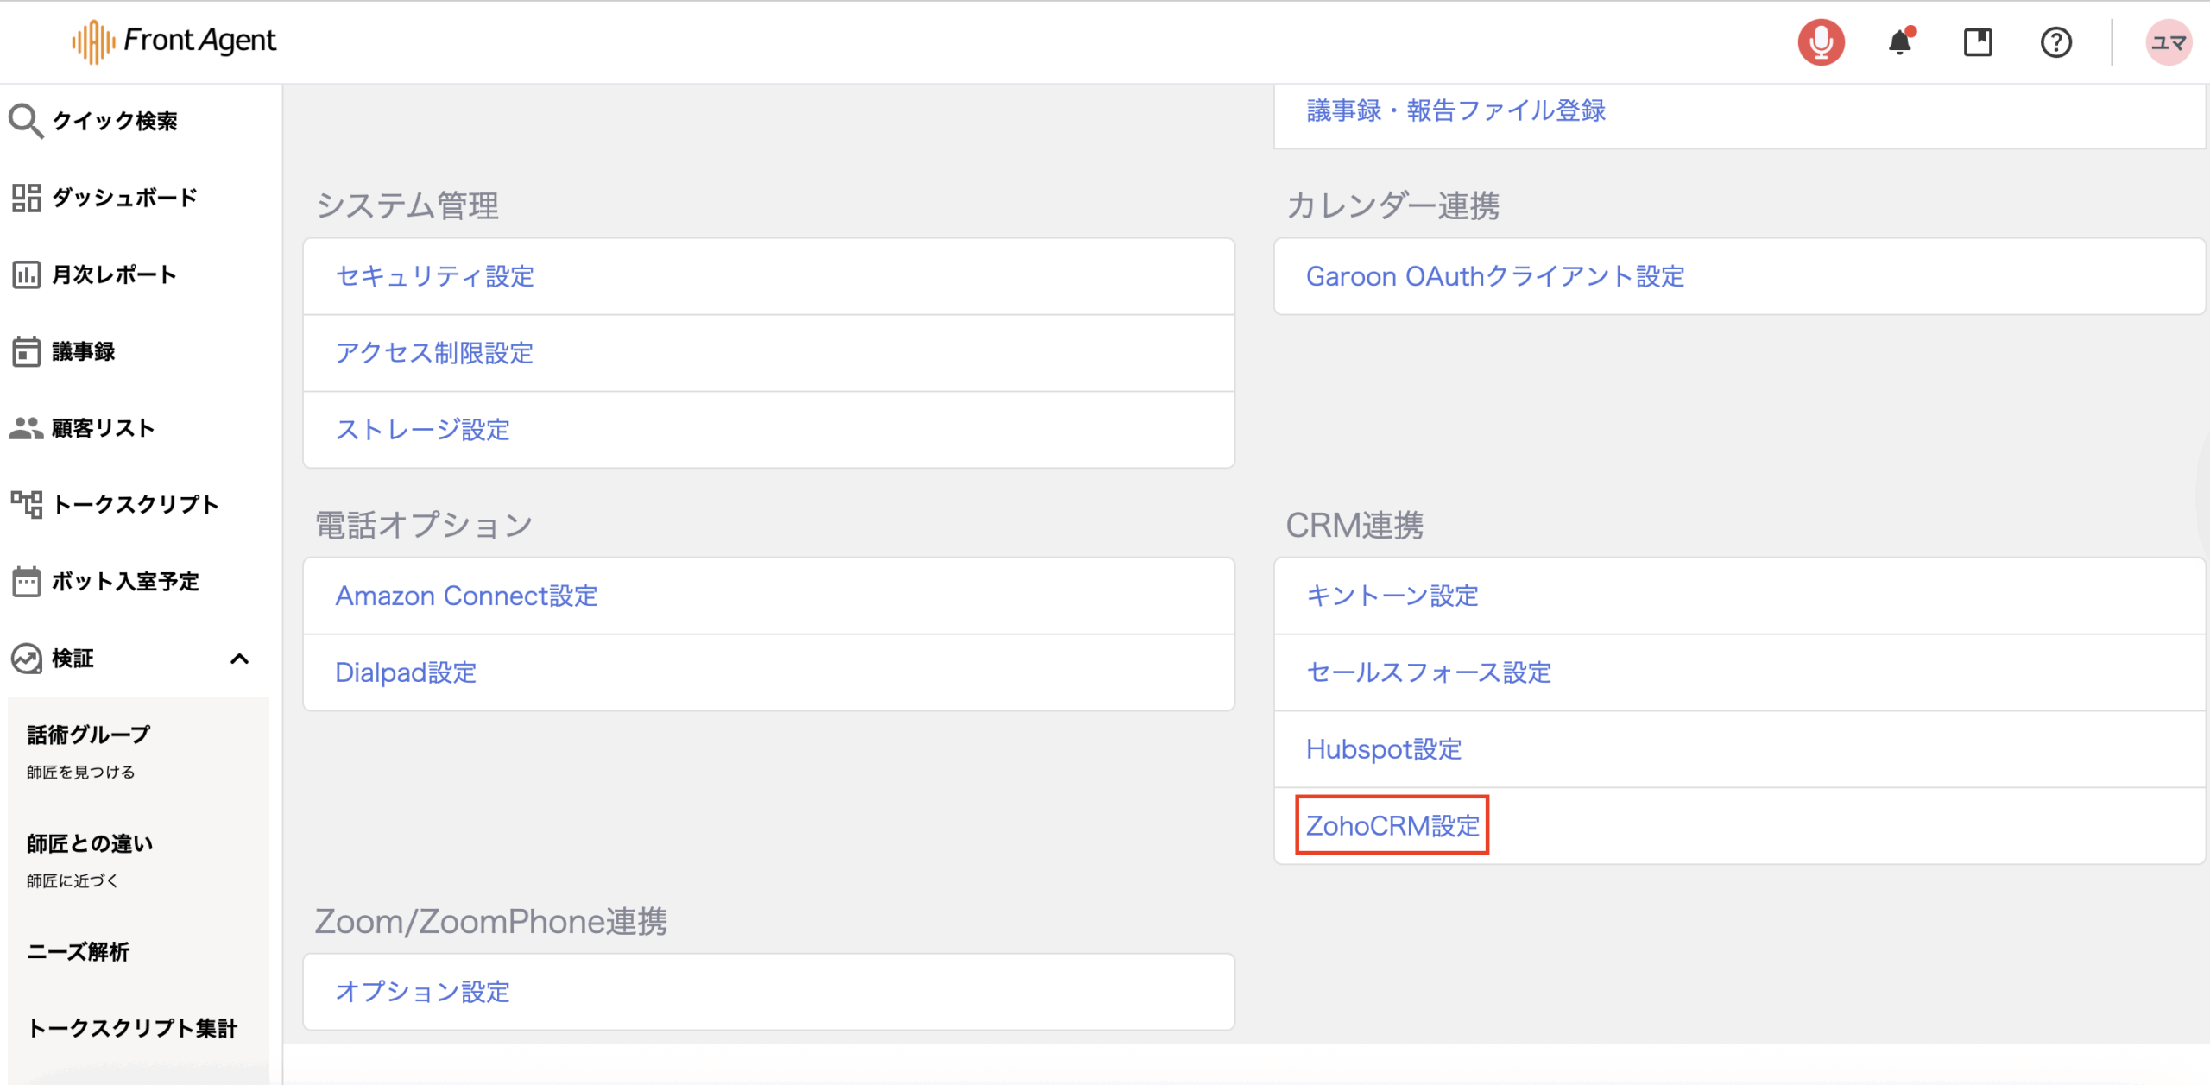The width and height of the screenshot is (2210, 1085).
Task: Open the notifications bell icon
Action: click(x=1899, y=41)
